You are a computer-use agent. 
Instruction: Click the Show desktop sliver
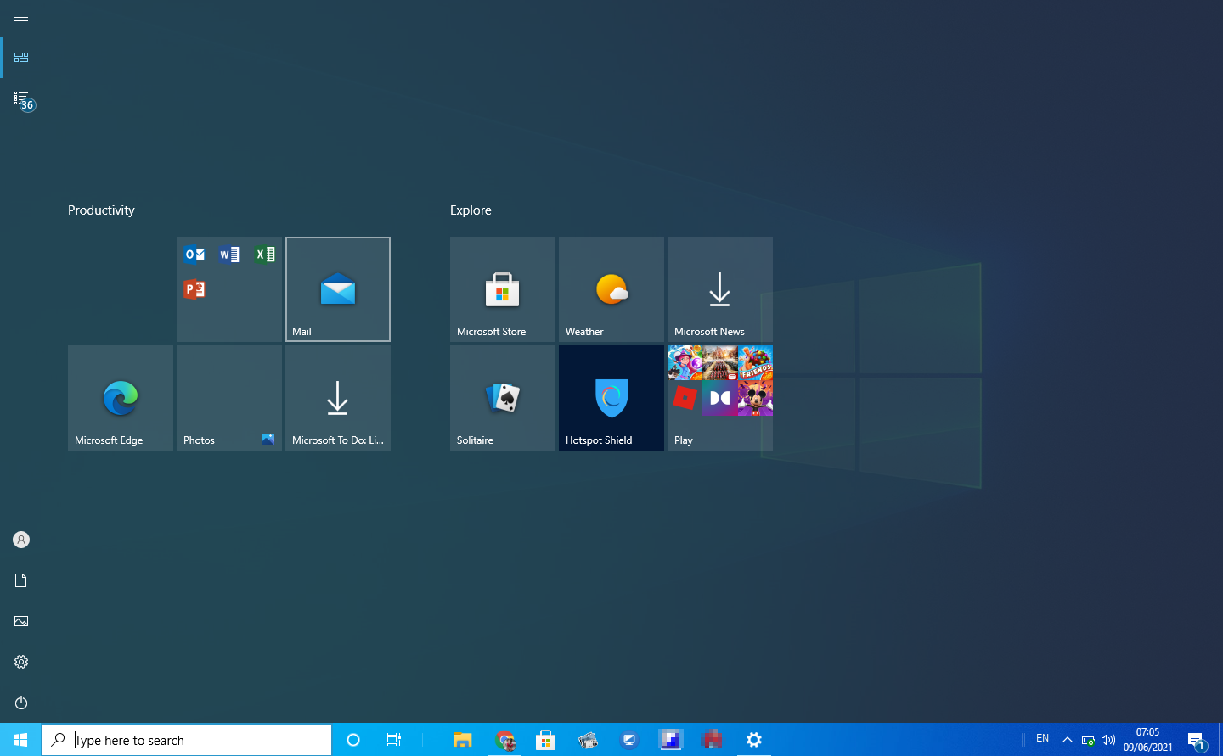1220,740
